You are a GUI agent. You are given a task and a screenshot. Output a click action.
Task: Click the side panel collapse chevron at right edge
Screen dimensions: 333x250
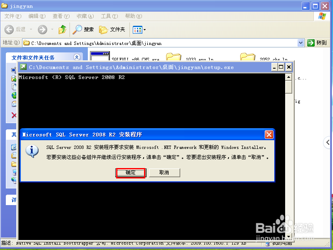[328, 142]
